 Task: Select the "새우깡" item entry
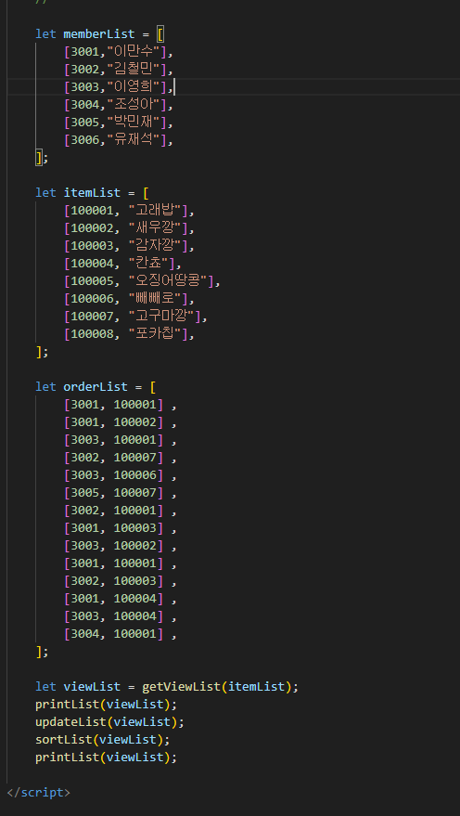[129, 228]
